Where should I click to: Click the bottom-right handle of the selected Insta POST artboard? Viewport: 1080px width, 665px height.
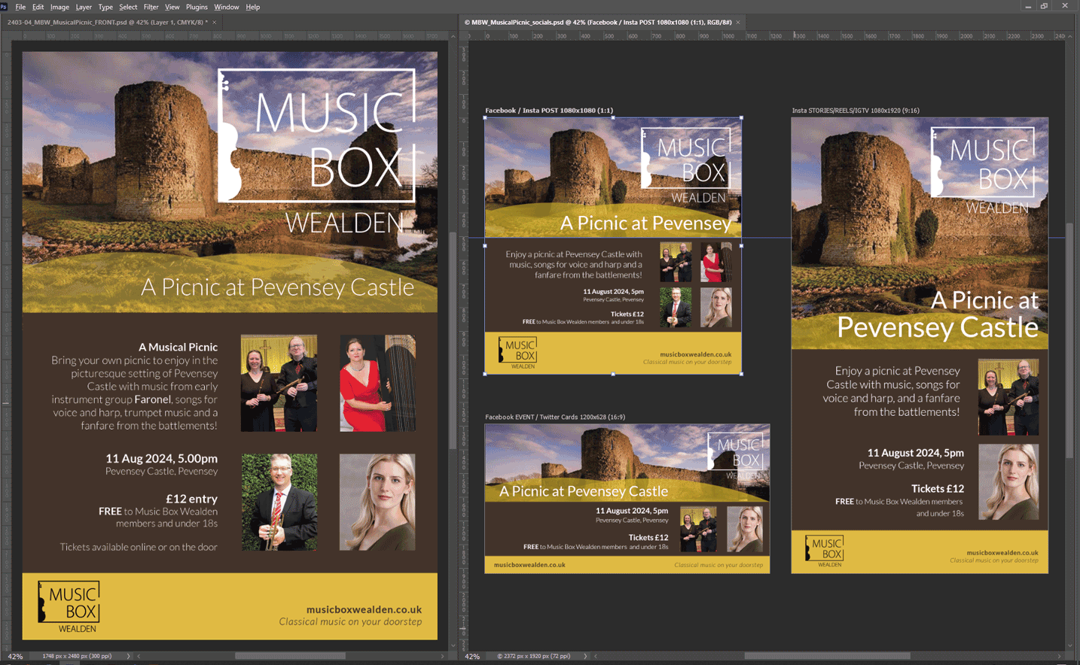click(x=742, y=374)
